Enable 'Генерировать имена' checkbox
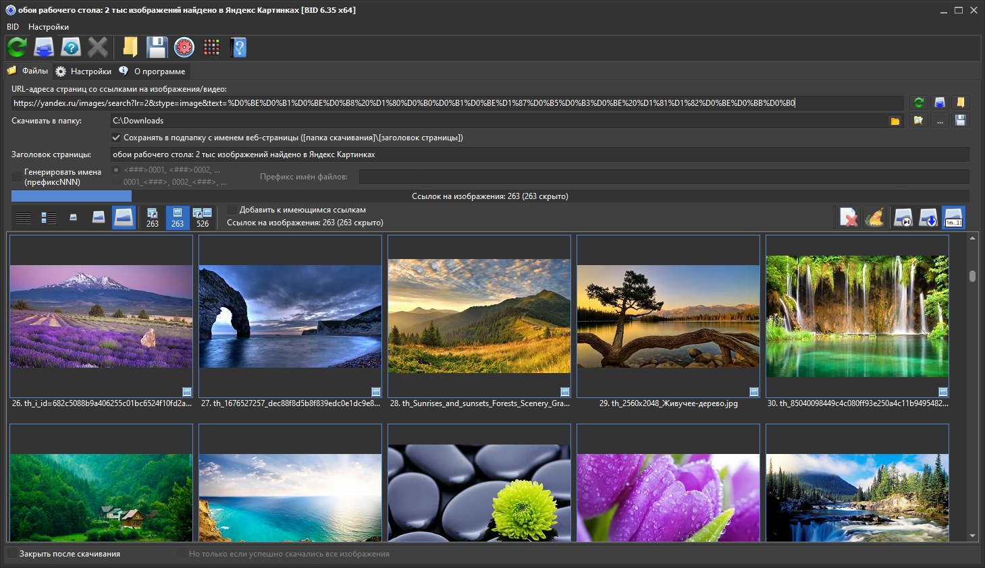Image resolution: width=985 pixels, height=568 pixels. click(x=16, y=177)
